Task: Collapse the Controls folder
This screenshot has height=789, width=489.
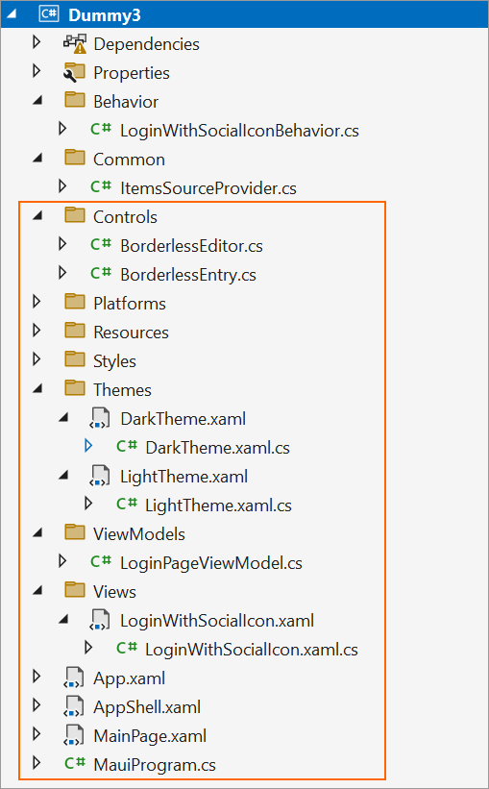Action: coord(37,216)
